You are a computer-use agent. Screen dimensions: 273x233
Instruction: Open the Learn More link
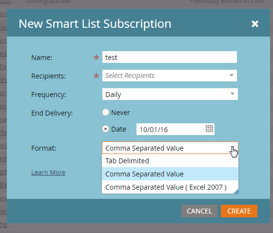[48, 173]
